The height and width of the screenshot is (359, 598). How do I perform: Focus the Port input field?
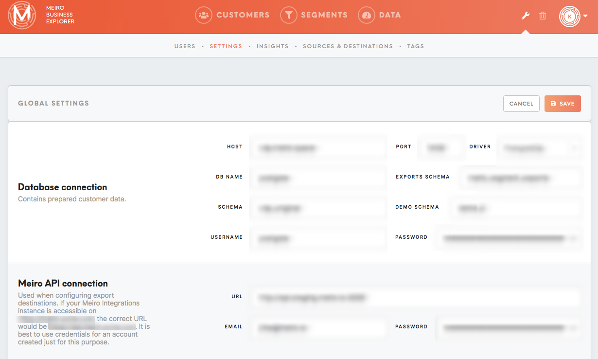pos(441,147)
